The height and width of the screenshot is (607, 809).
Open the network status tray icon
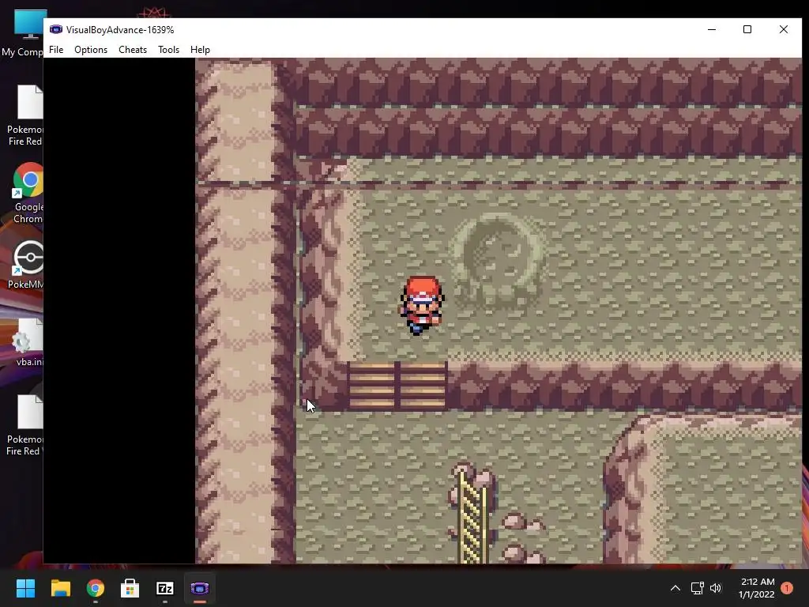[697, 588]
